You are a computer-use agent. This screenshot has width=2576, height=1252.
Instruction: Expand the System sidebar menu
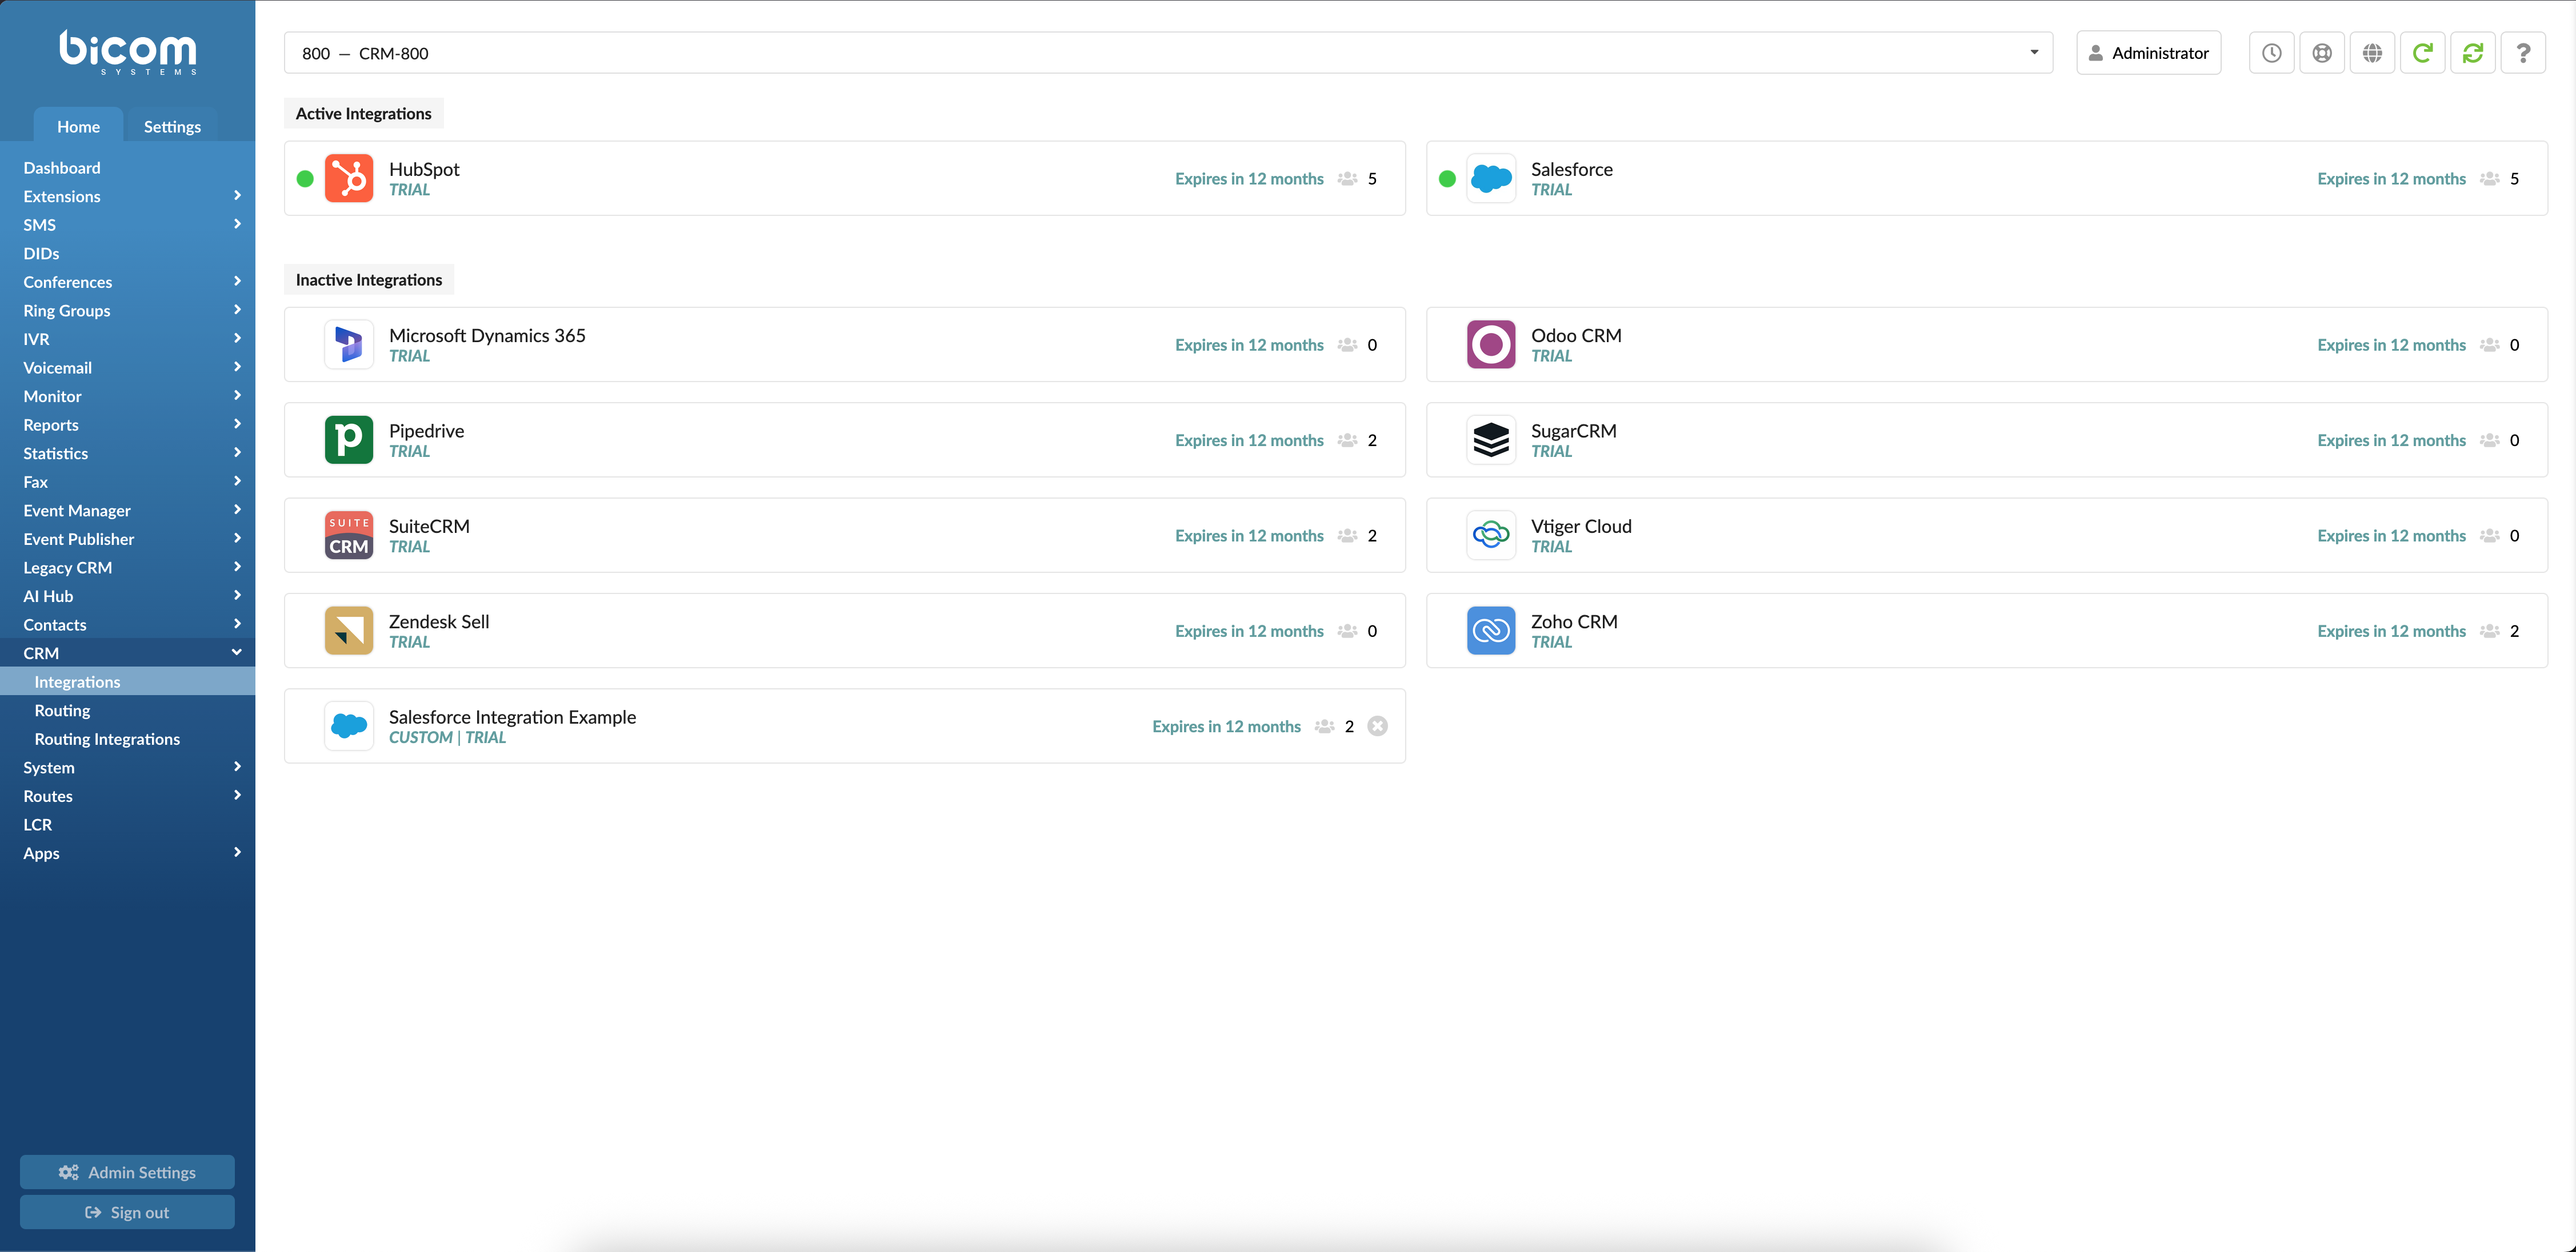point(128,768)
